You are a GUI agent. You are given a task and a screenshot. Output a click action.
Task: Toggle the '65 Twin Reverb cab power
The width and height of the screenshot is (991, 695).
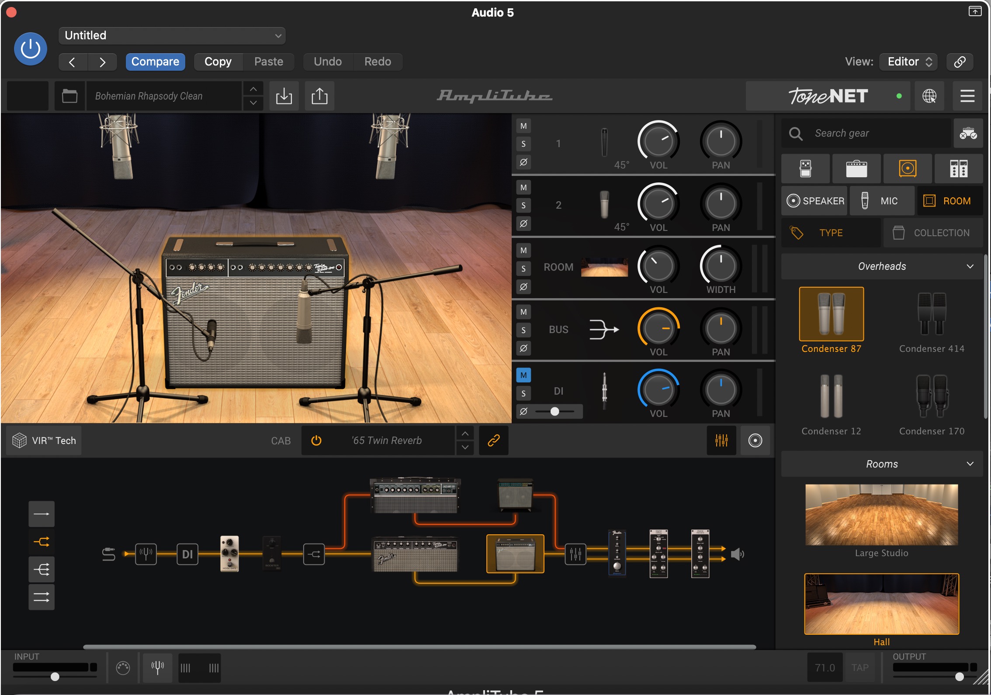coord(316,440)
